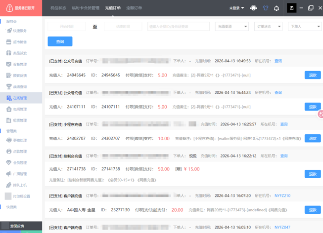The width and height of the screenshot is (323, 233).
Task: Open 租赁管理 building icon in sidebar
Action: click(8, 120)
